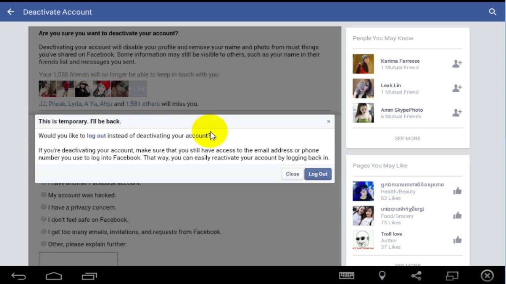This screenshot has width=506, height=284.
Task: Click into the explanation text box
Action: (x=78, y=259)
